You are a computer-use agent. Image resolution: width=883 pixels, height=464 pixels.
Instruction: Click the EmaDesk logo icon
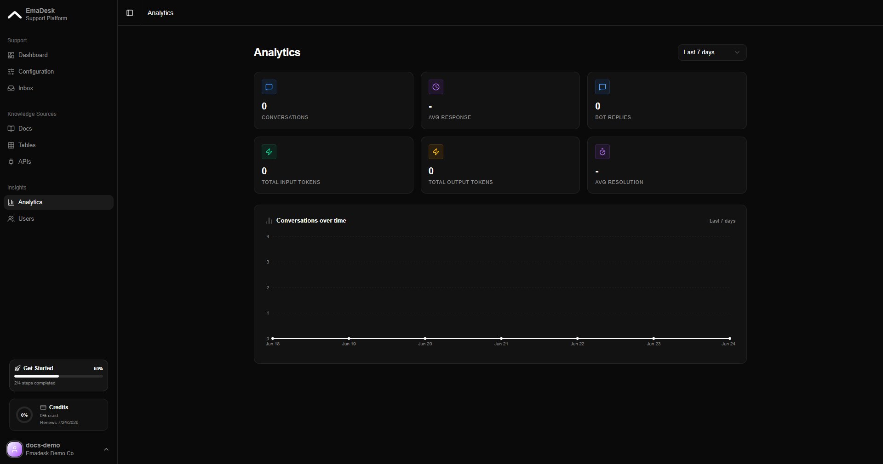click(15, 15)
